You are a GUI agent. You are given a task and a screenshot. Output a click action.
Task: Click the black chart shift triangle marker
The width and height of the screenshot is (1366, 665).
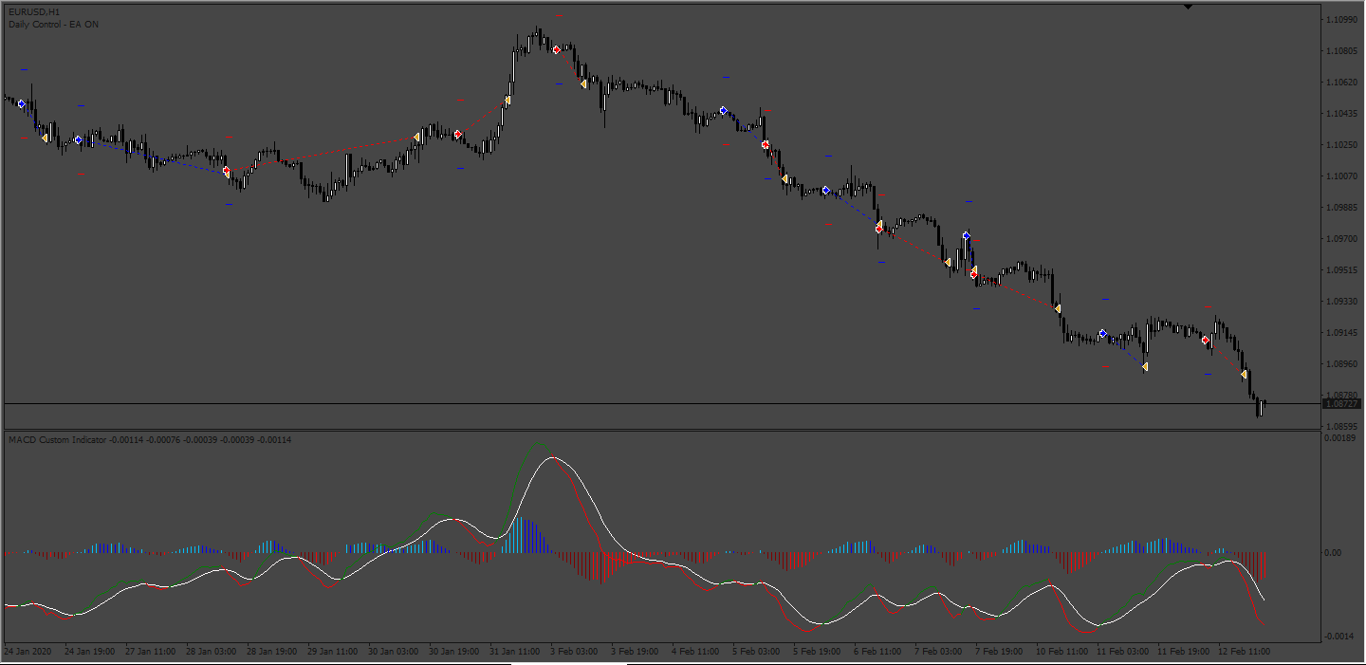[1189, 7]
